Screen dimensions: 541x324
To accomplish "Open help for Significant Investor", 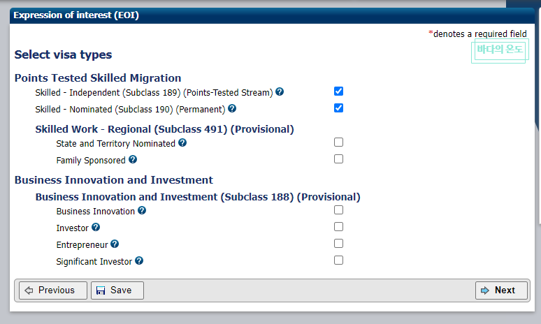I will (x=139, y=260).
